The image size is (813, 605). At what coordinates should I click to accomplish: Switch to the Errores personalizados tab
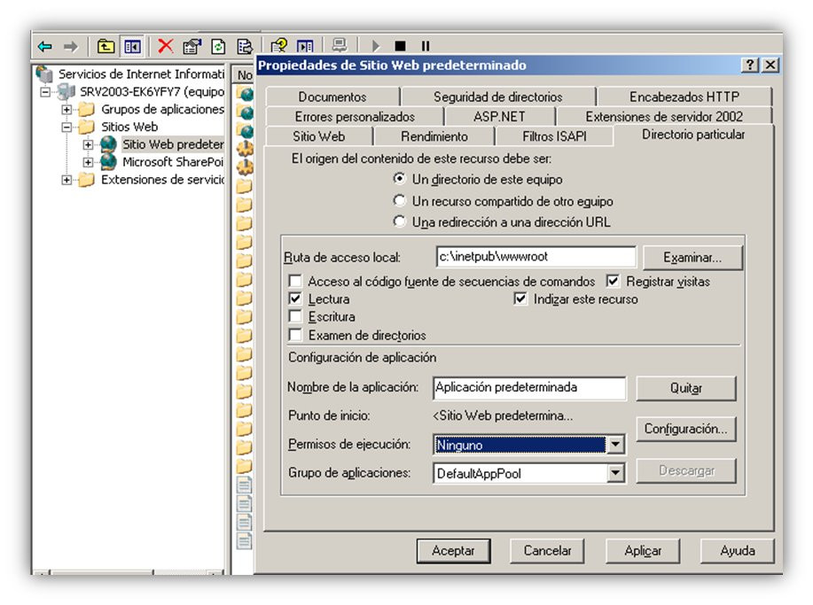pos(355,117)
